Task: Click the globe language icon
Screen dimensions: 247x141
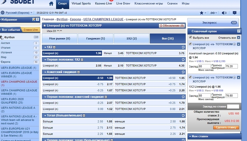Action: (x=2, y=13)
